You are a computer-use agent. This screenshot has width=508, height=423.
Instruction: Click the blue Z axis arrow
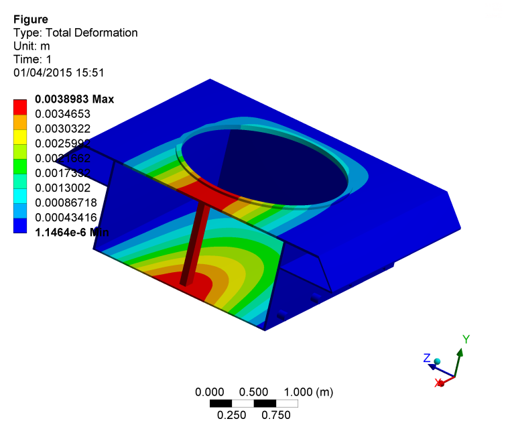[441, 371]
